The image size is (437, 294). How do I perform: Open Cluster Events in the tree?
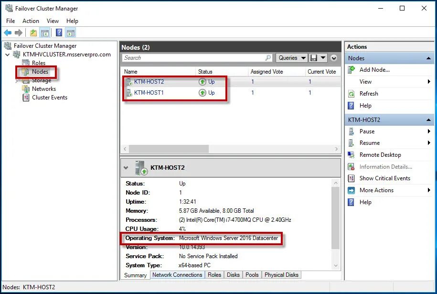(x=50, y=98)
